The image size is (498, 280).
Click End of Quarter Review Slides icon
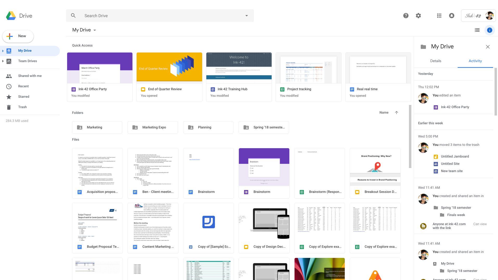pyautogui.click(x=143, y=89)
